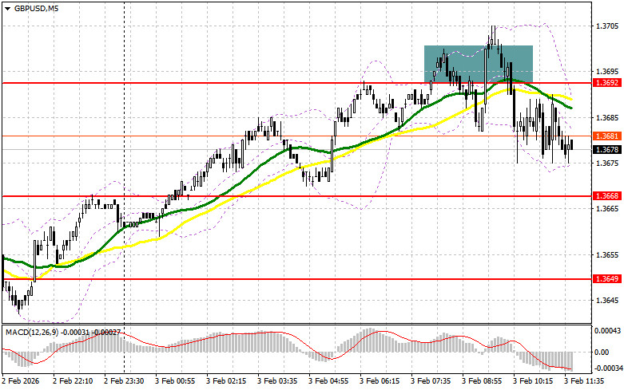Click the 3 Feb 04:55 time label
Image resolution: width=624 pixels, height=390 pixels.
327,383
